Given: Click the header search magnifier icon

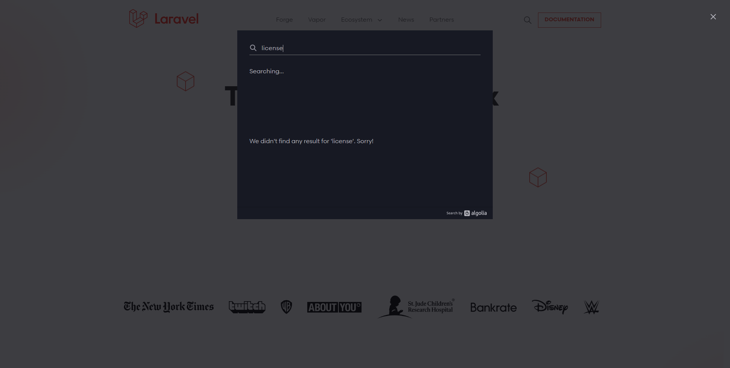Looking at the screenshot, I should (527, 20).
